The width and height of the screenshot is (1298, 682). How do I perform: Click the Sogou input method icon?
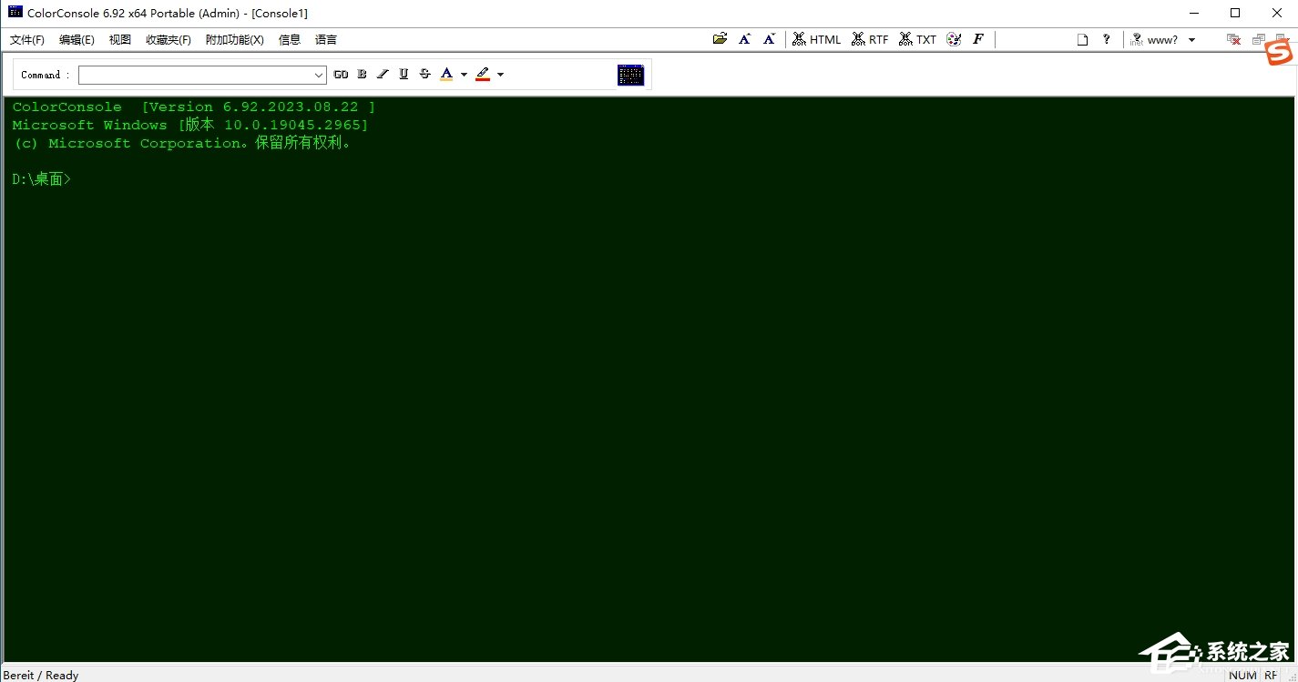pos(1279,54)
